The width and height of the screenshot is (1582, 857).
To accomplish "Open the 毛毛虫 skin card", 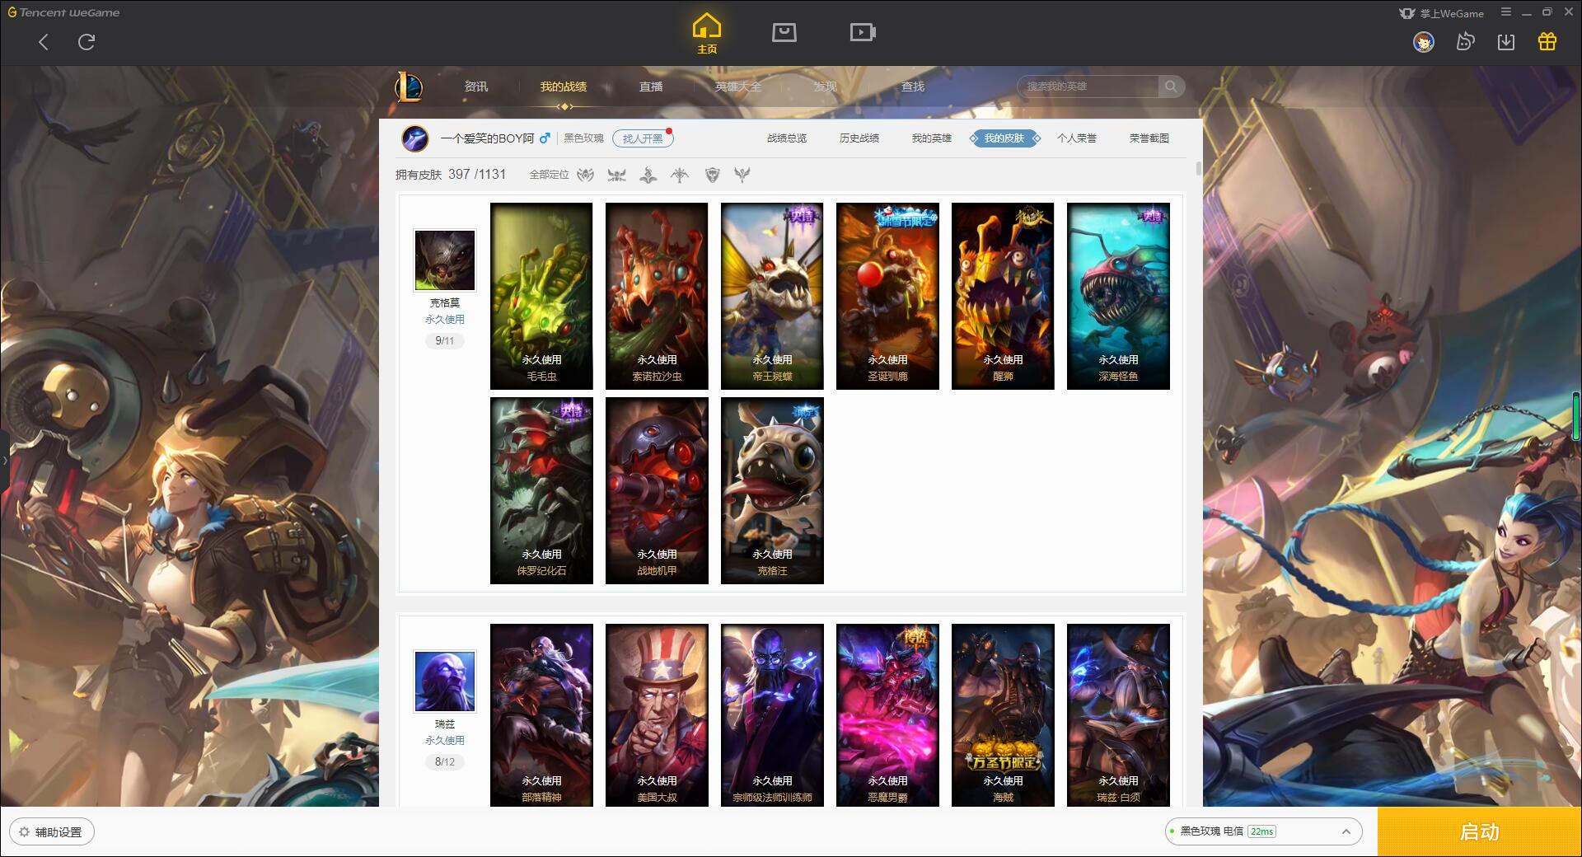I will click(541, 296).
